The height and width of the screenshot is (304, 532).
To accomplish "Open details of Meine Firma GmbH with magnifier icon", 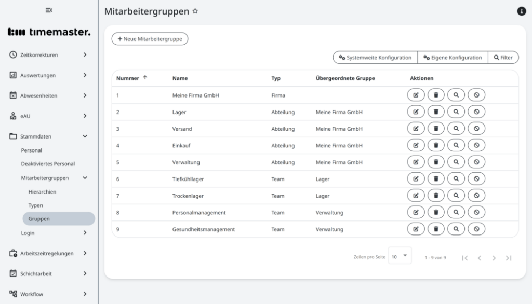I will click(456, 94).
